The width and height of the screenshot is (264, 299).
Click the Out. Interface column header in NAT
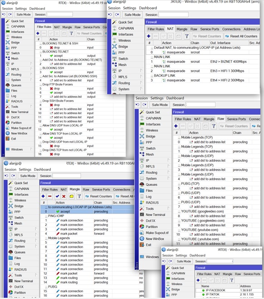coord(229,43)
